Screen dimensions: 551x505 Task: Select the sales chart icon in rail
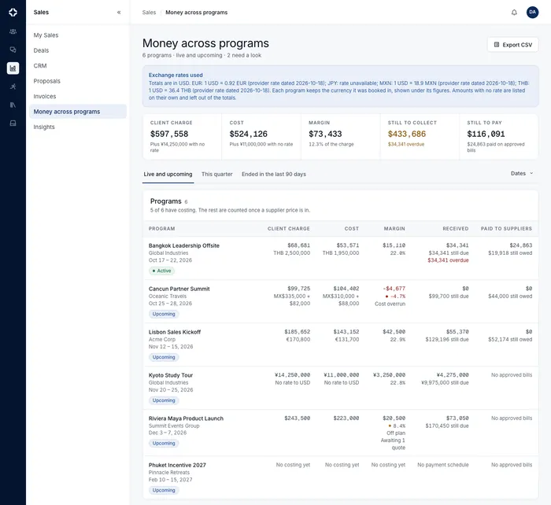tap(13, 68)
